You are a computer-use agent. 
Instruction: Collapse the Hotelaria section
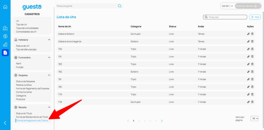pos(49,40)
